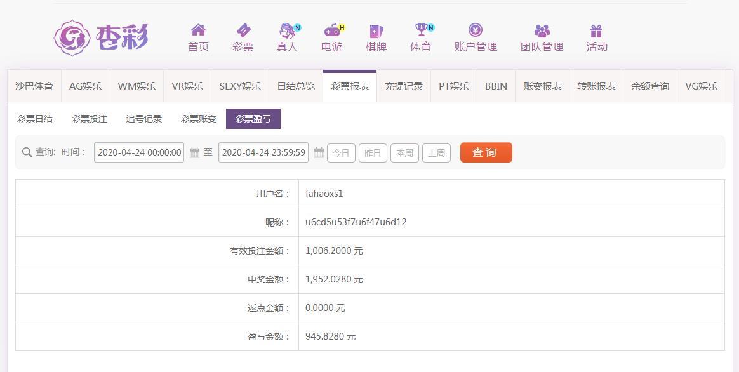Select 昨日 quick date button
The height and width of the screenshot is (372, 739).
373,153
